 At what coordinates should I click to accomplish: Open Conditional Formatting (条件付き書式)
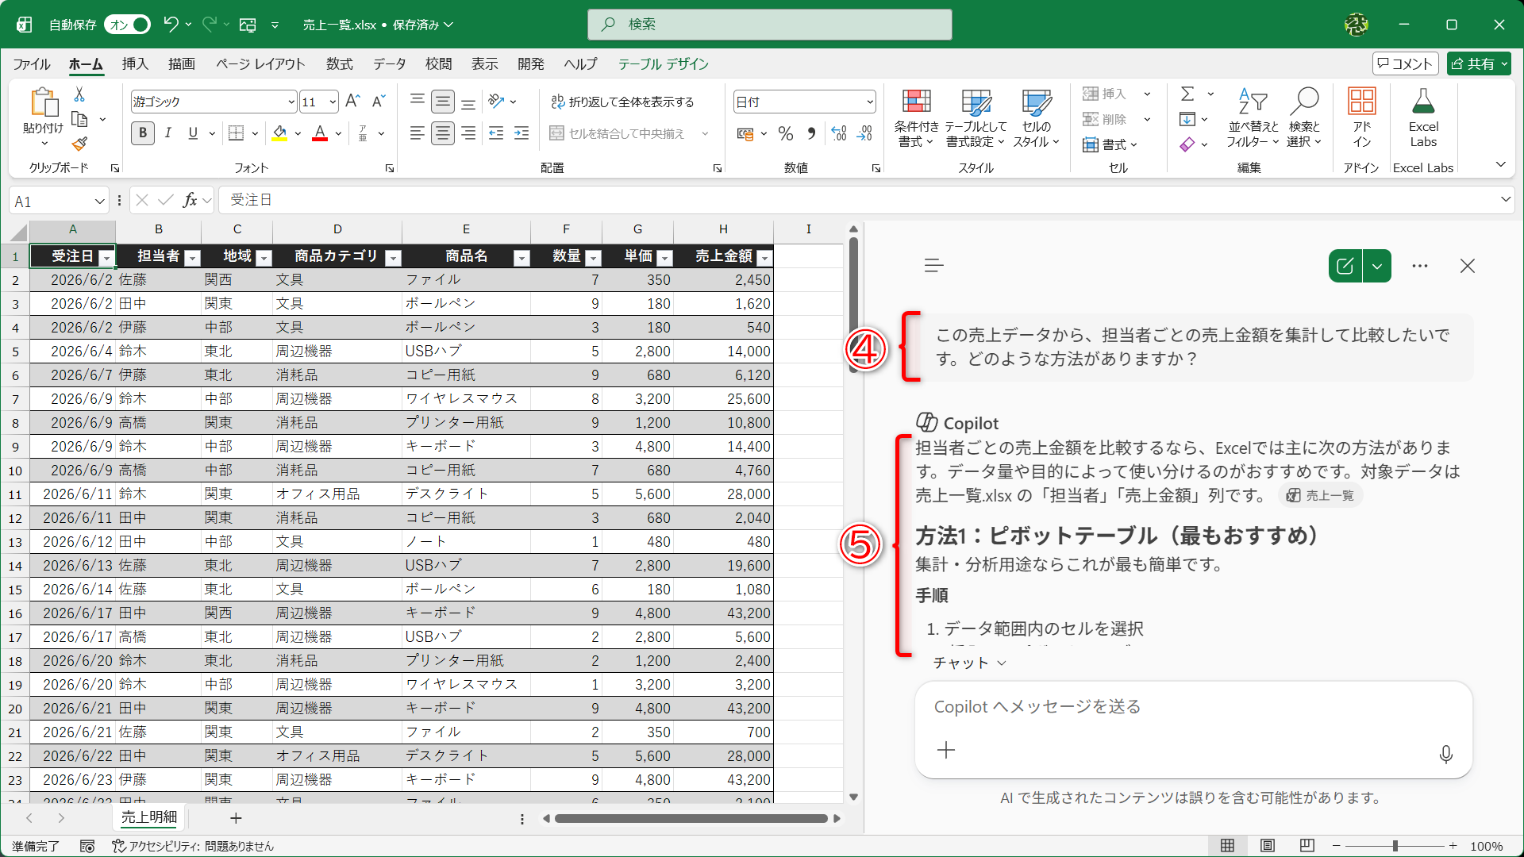tap(916, 118)
